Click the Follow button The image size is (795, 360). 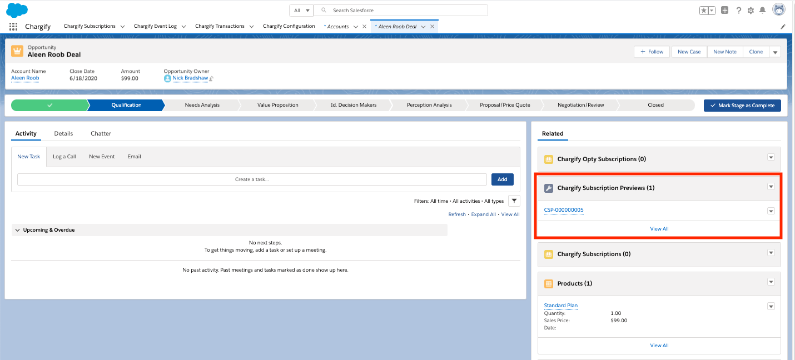pos(651,52)
